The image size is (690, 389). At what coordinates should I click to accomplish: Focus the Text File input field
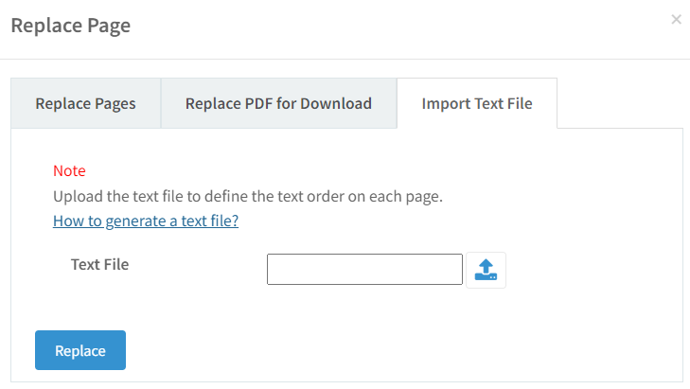tap(364, 269)
